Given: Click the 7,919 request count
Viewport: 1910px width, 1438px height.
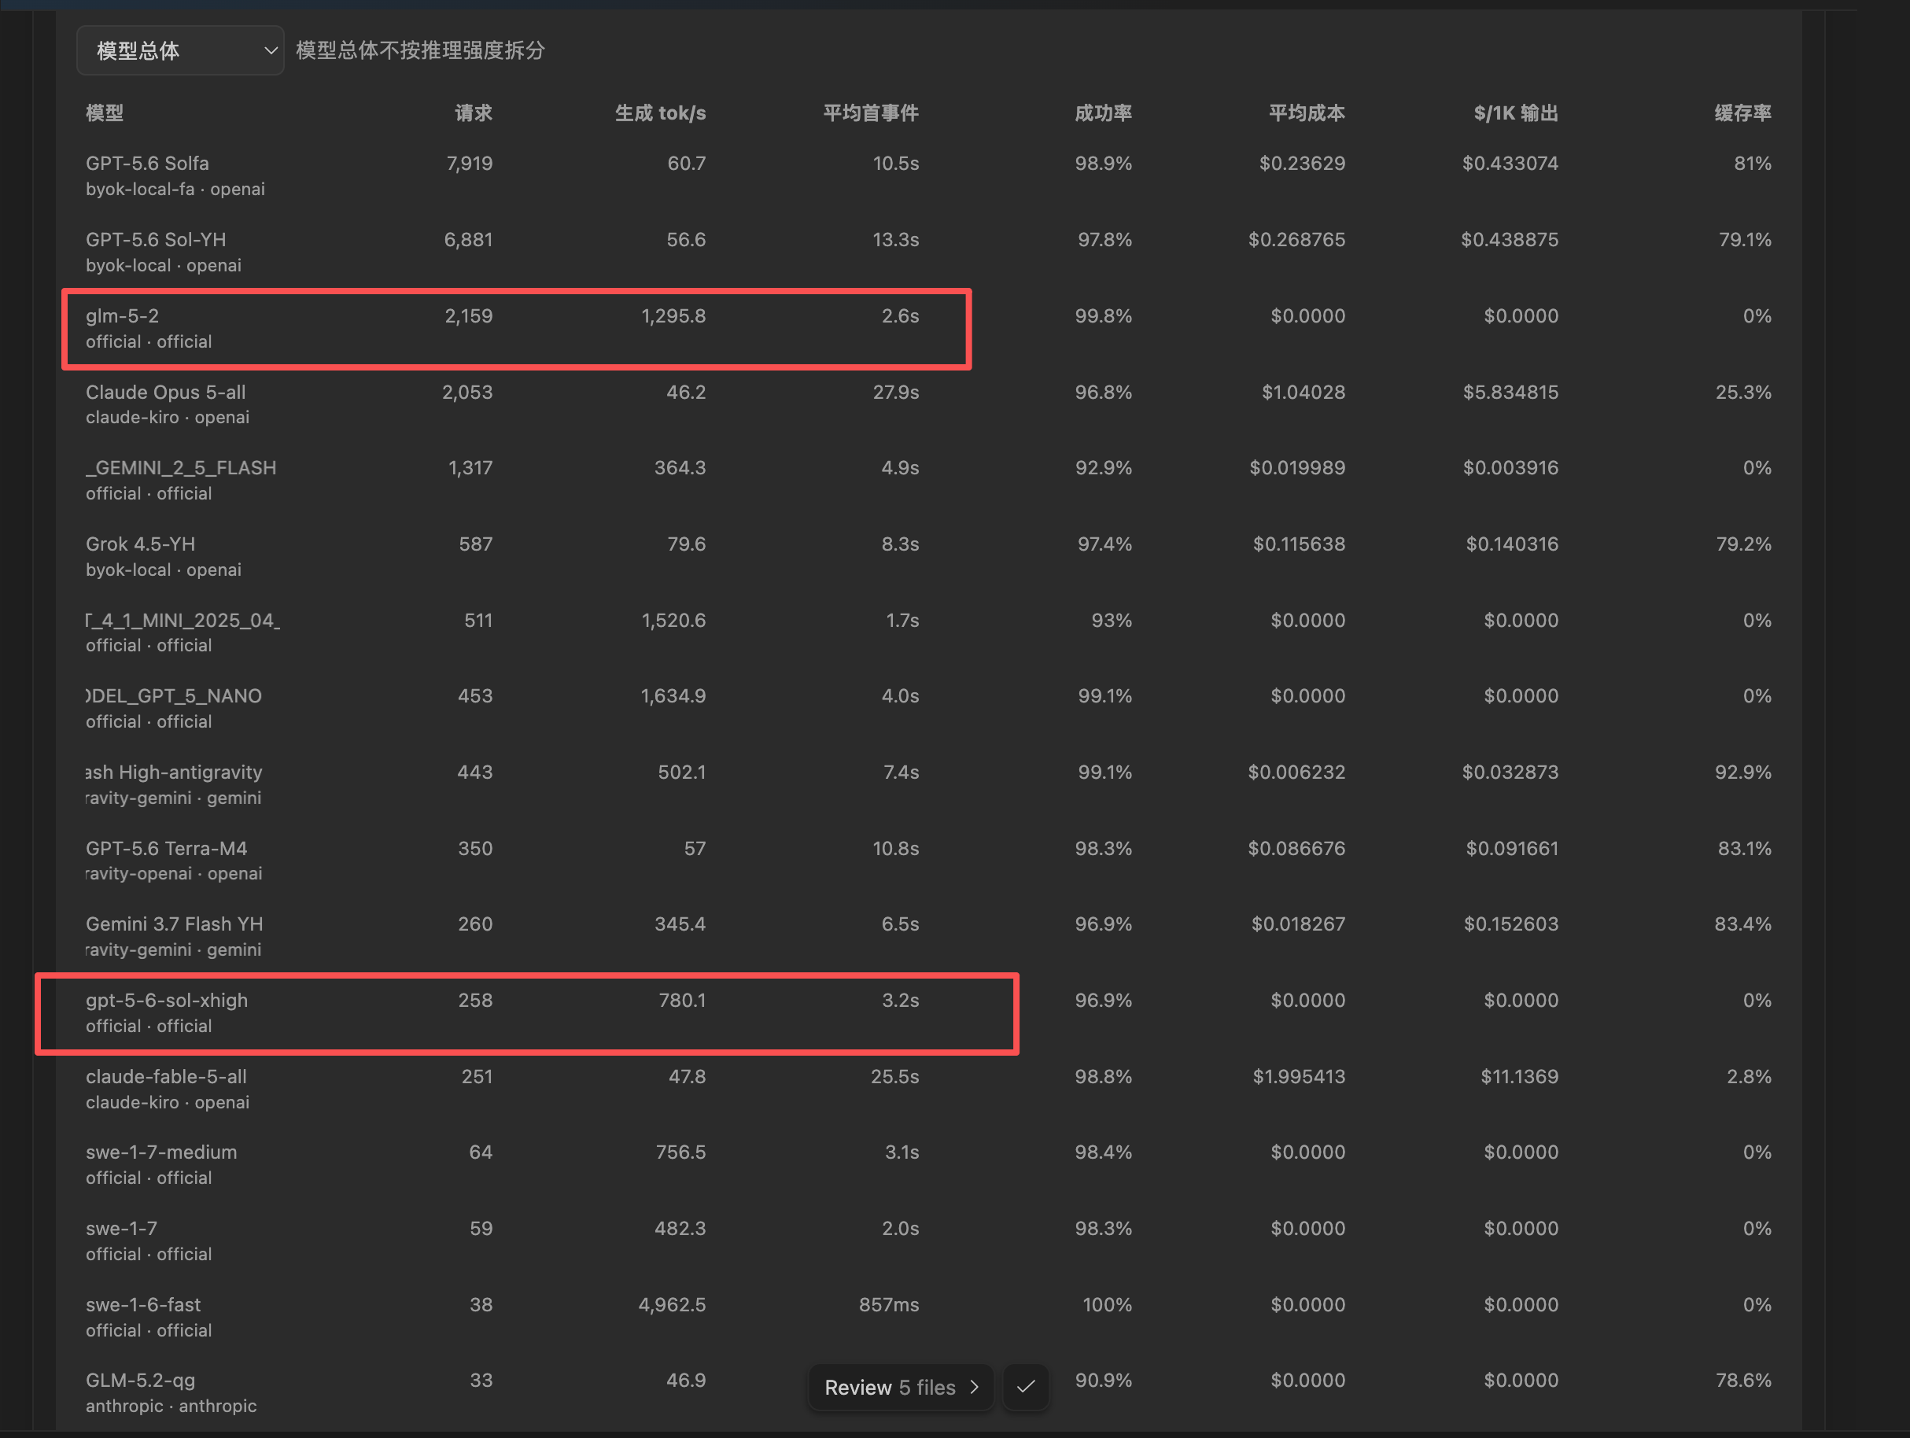Looking at the screenshot, I should pos(470,164).
